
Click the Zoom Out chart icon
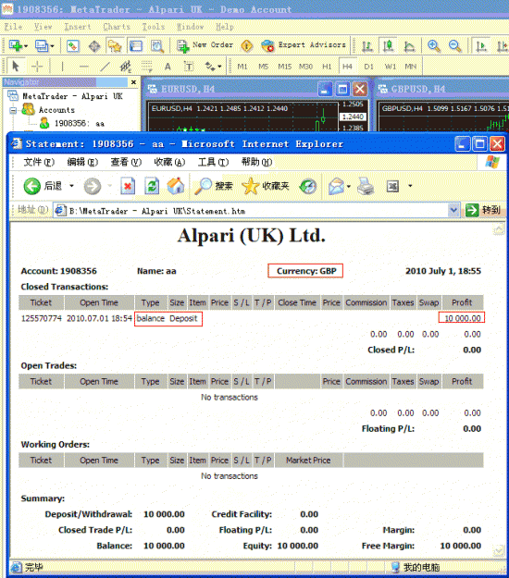tap(454, 46)
